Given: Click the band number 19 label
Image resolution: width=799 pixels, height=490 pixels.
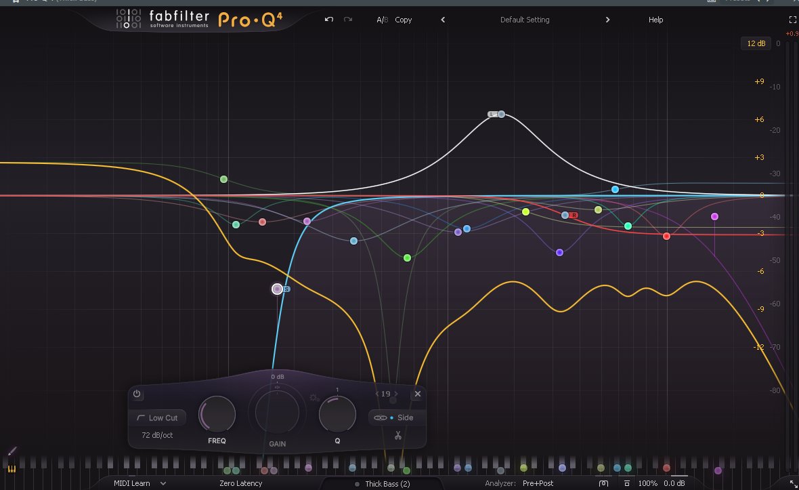Looking at the screenshot, I should pos(386,394).
